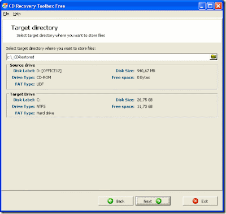Click the UDF FAT type value

(40, 84)
